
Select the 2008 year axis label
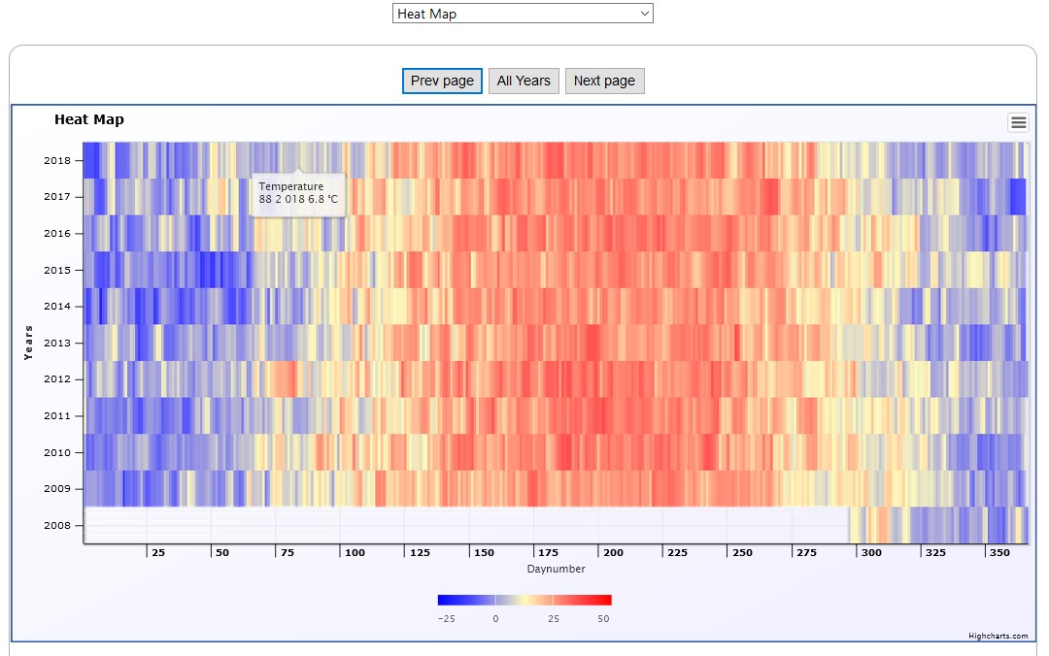pyautogui.click(x=57, y=526)
